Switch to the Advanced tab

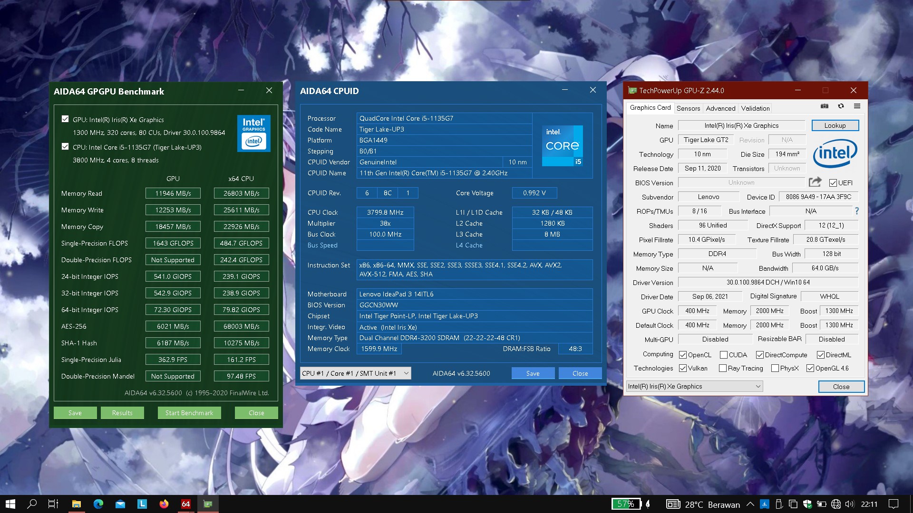point(720,108)
